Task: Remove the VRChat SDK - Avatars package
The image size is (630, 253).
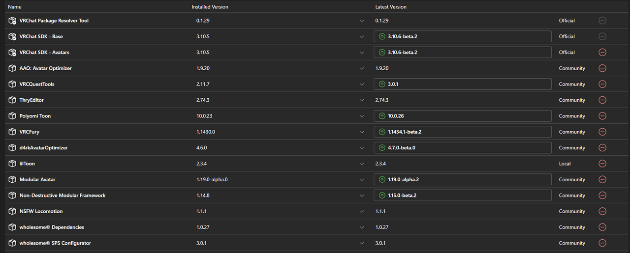Action: point(602,53)
